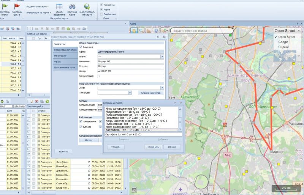The width and height of the screenshot is (304, 195).
Task: Click the note edit icon above Задачи в рейсе
Action: pos(32,101)
